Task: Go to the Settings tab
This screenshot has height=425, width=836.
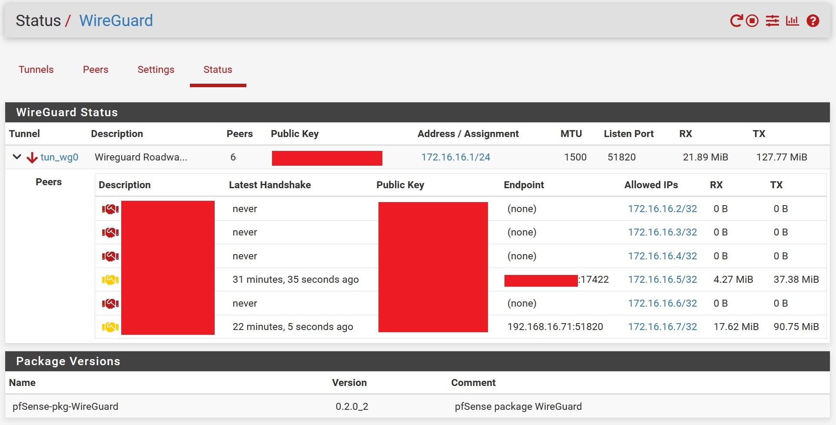Action: point(156,69)
